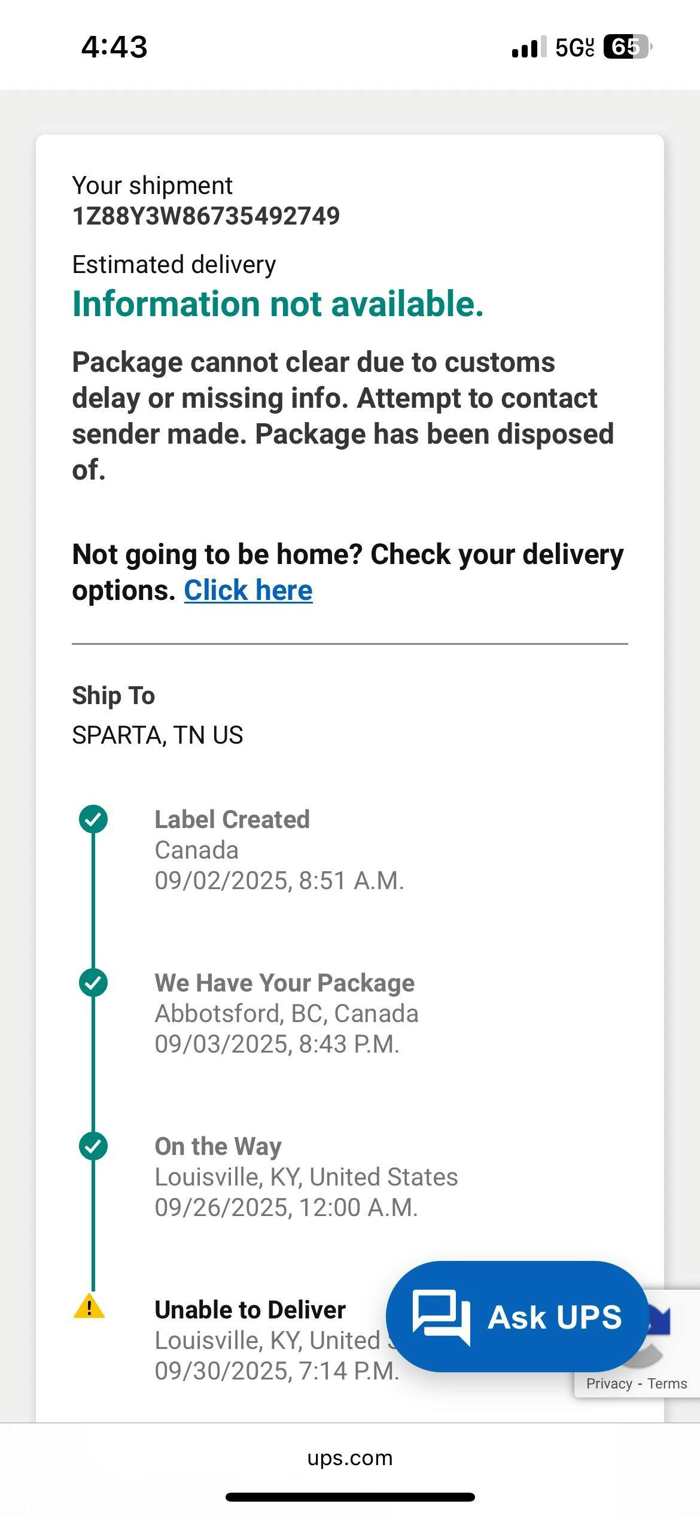Open the reCAPTCHA Terms link
Viewport: 700px width, 1516px height.
(667, 1384)
